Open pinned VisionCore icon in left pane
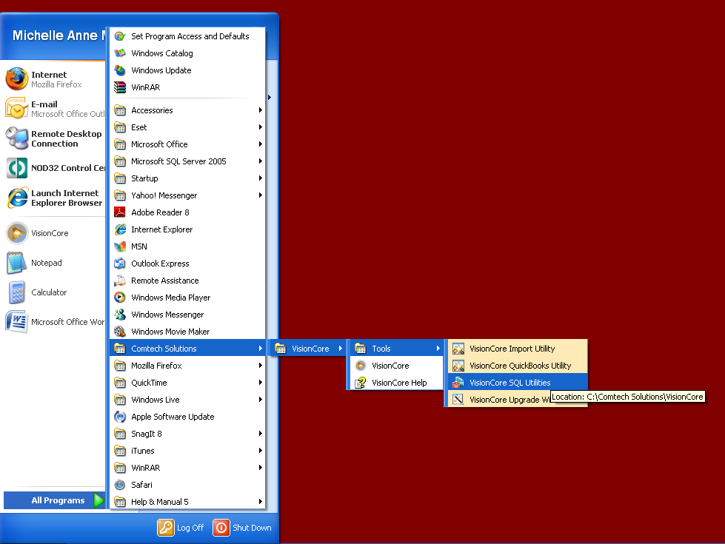This screenshot has width=725, height=544. [16, 233]
